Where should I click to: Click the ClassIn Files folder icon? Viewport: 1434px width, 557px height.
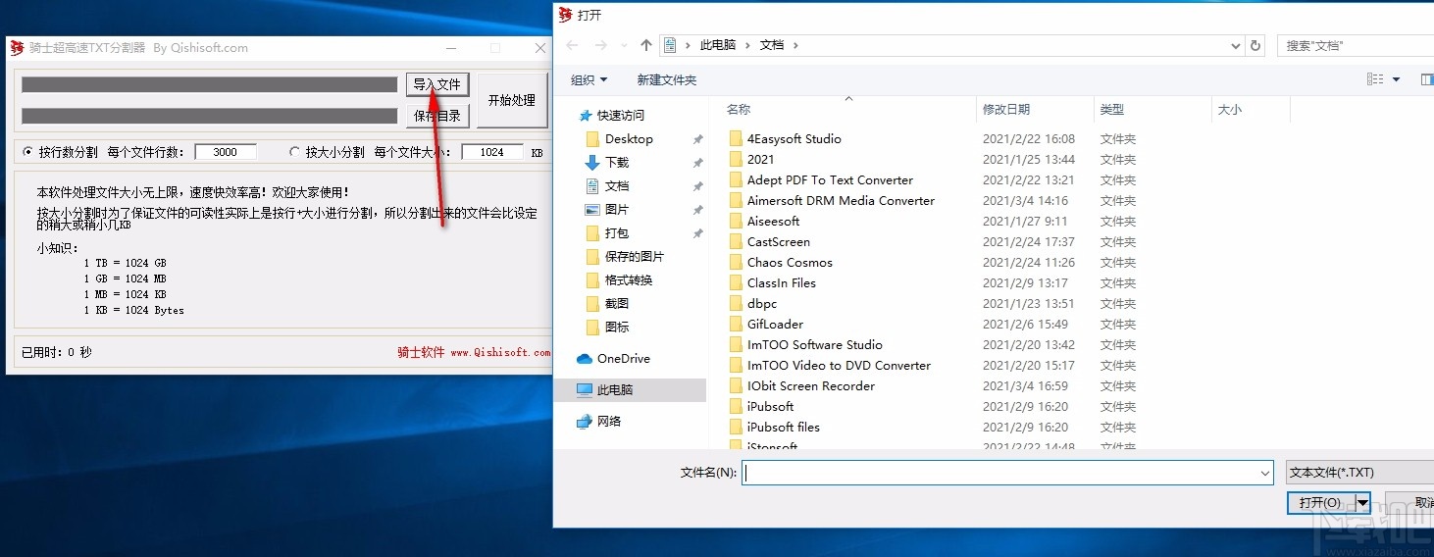(737, 283)
